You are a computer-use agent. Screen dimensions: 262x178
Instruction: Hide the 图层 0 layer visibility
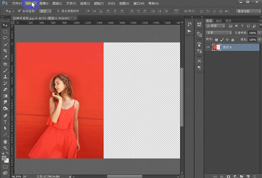[208, 47]
